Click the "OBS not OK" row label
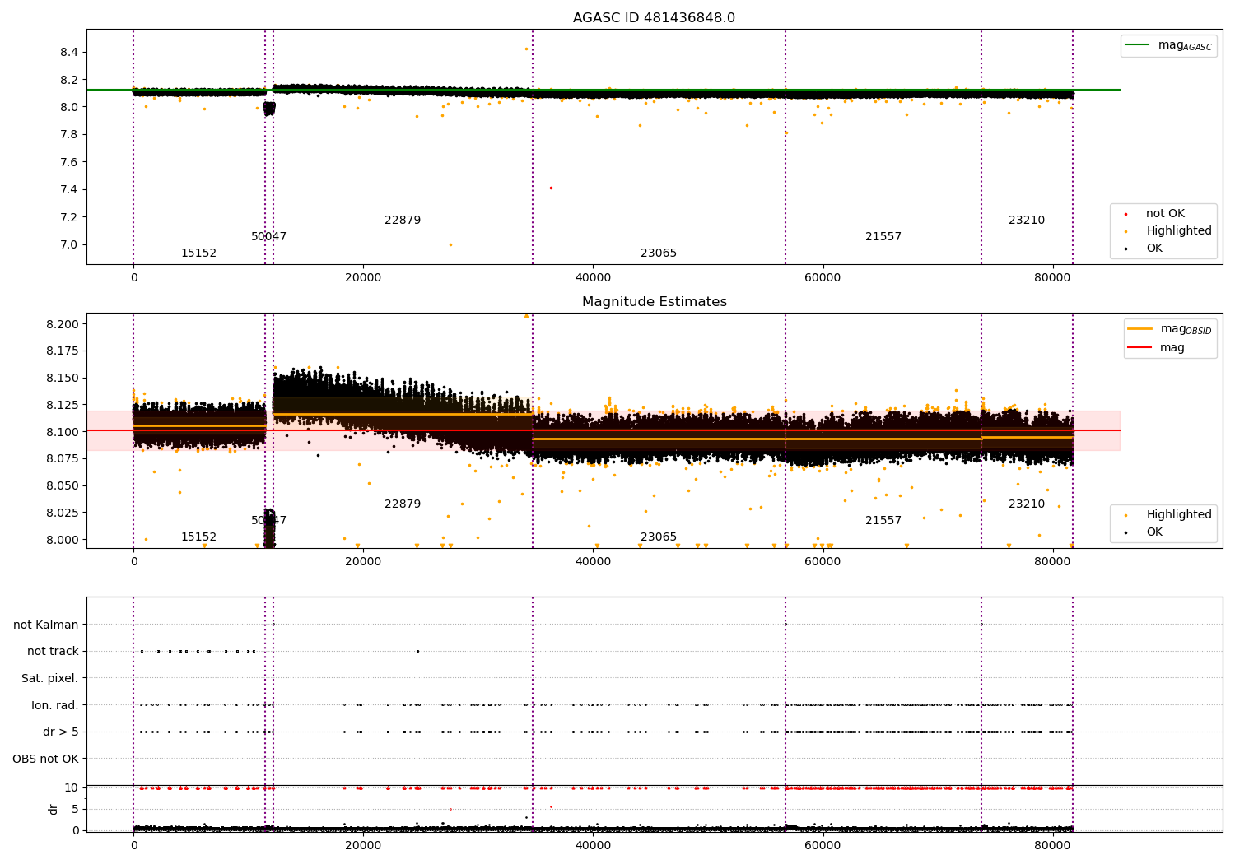Screen dimensions: 1235x864 (x=46, y=759)
